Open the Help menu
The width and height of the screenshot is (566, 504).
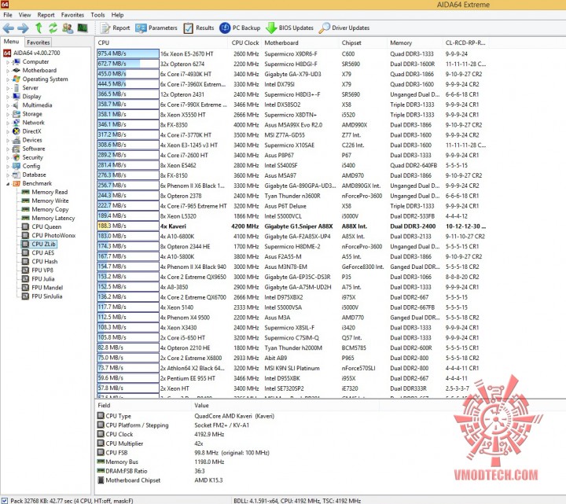point(117,15)
